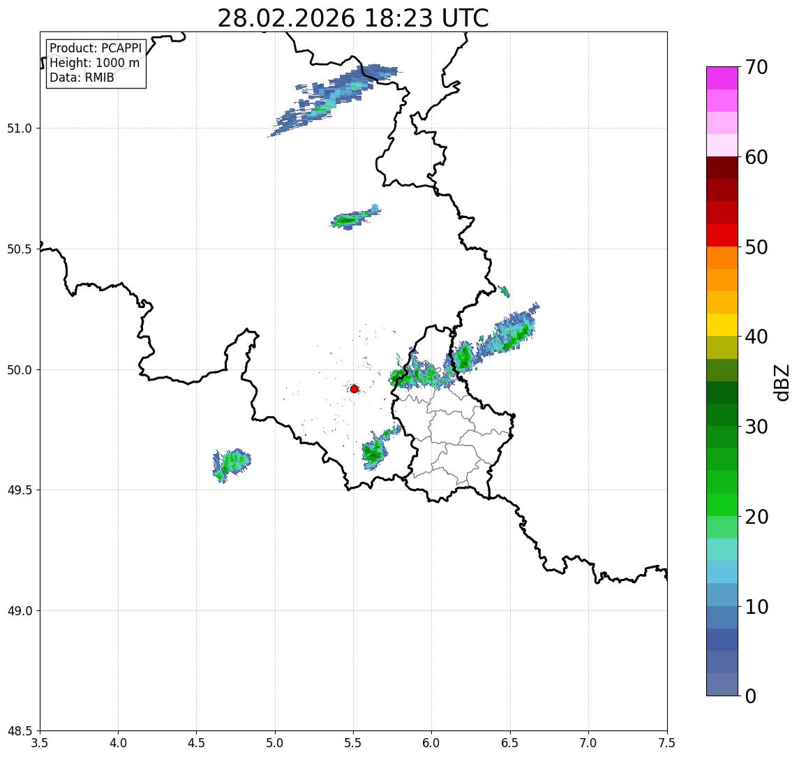Click latitude axis label 50.5
This screenshot has width=799, height=757.
point(20,249)
